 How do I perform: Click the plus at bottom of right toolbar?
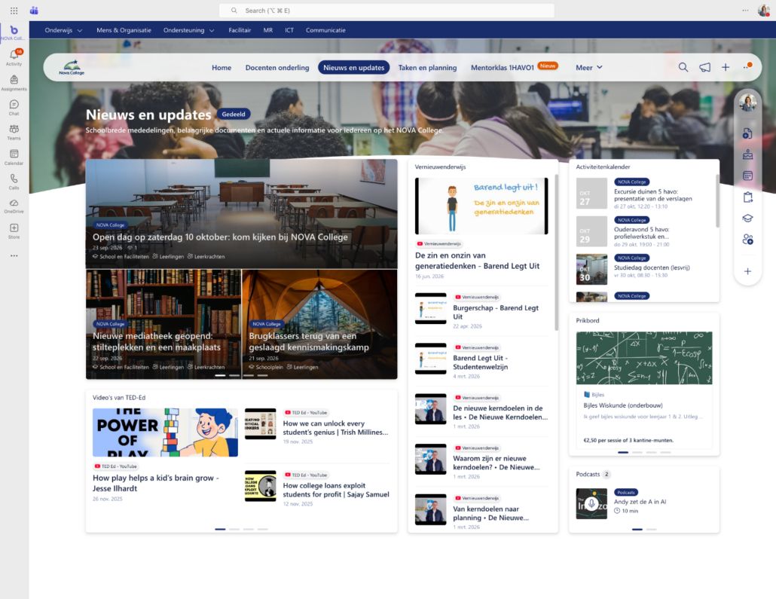[748, 271]
